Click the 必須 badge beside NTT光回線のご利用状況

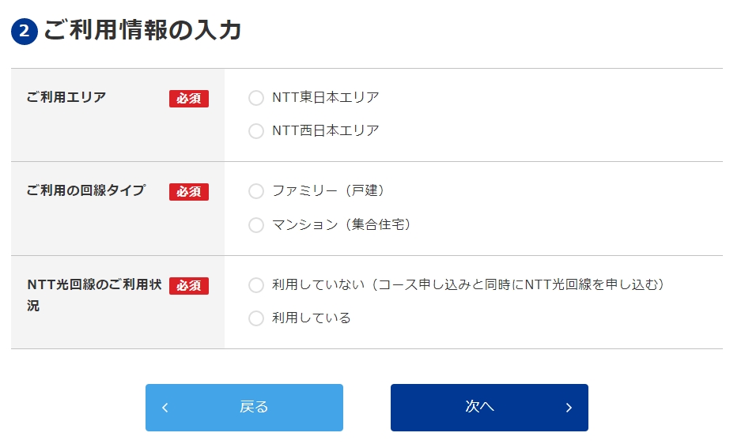[189, 286]
